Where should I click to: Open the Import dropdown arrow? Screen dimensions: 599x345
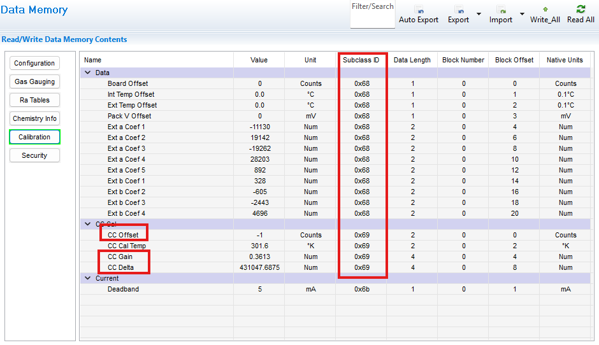[x=522, y=14]
